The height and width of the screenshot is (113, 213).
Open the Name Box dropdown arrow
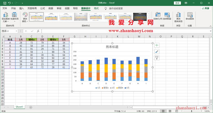click(16, 31)
